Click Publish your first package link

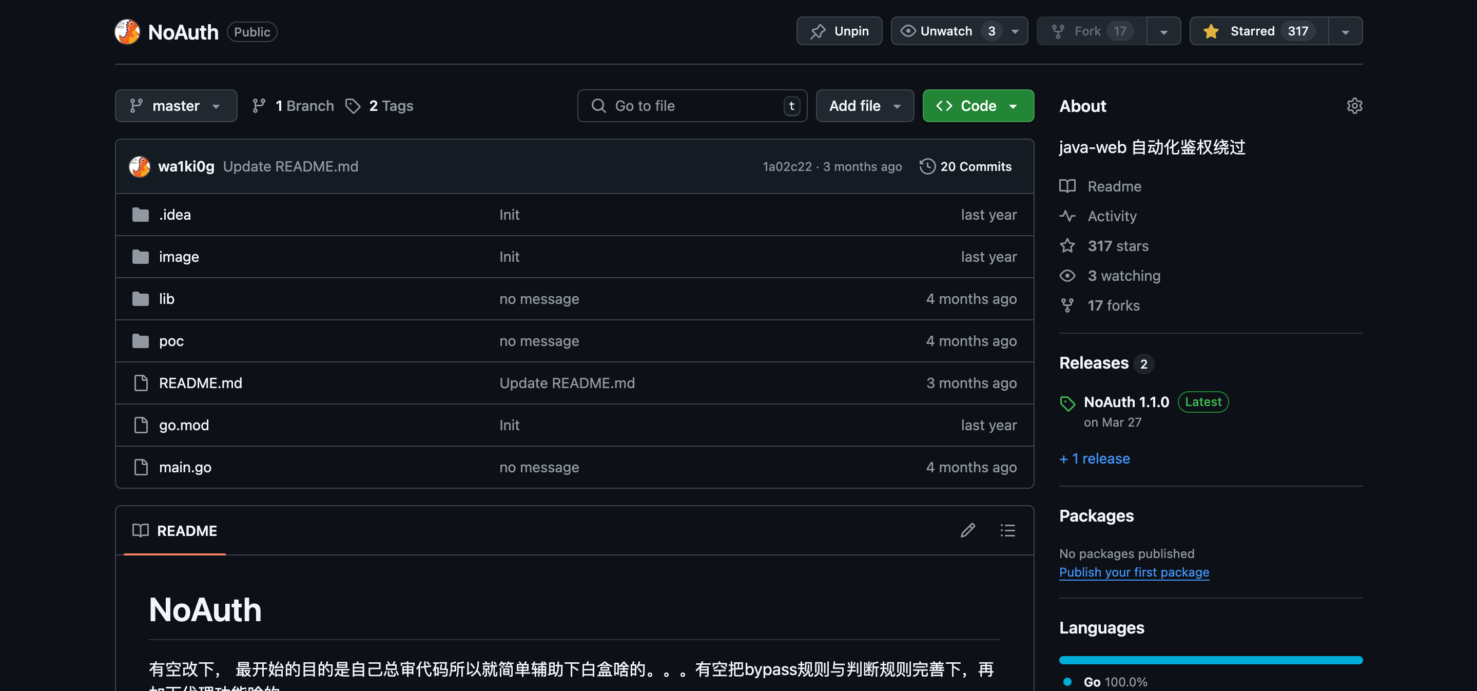pos(1134,572)
